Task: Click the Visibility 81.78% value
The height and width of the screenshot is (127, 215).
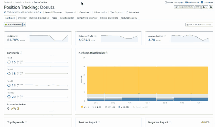Action: tap(13, 40)
